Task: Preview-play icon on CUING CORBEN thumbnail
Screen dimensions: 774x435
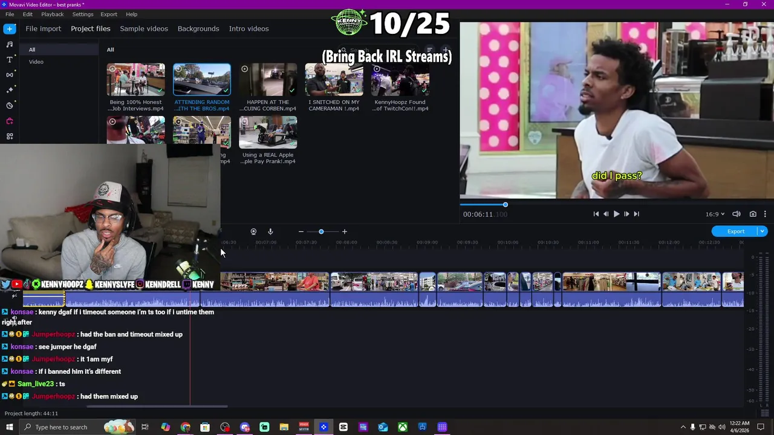Action: click(244, 69)
